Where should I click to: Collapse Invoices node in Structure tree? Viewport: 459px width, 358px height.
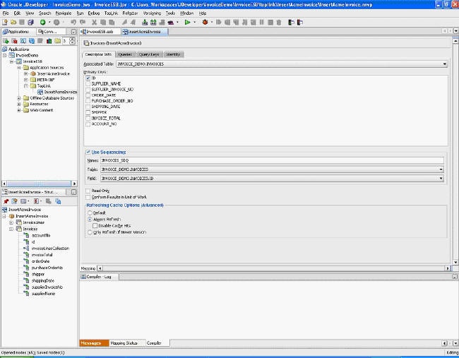11,229
